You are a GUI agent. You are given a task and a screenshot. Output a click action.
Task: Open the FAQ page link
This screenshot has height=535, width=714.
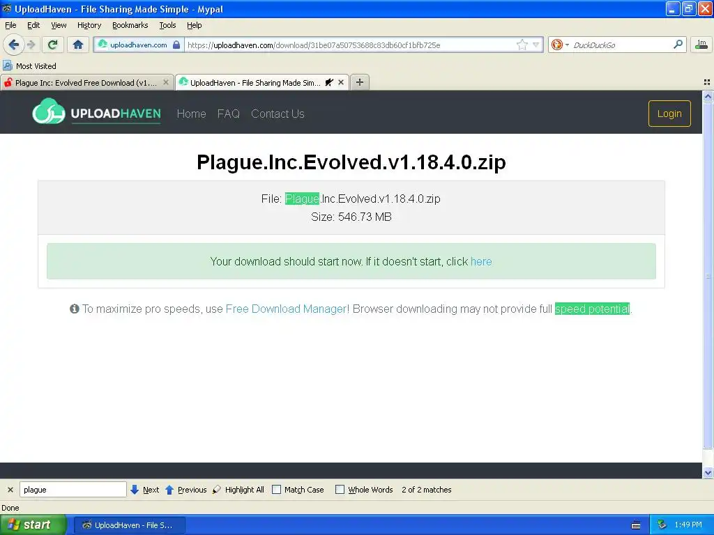tap(228, 114)
